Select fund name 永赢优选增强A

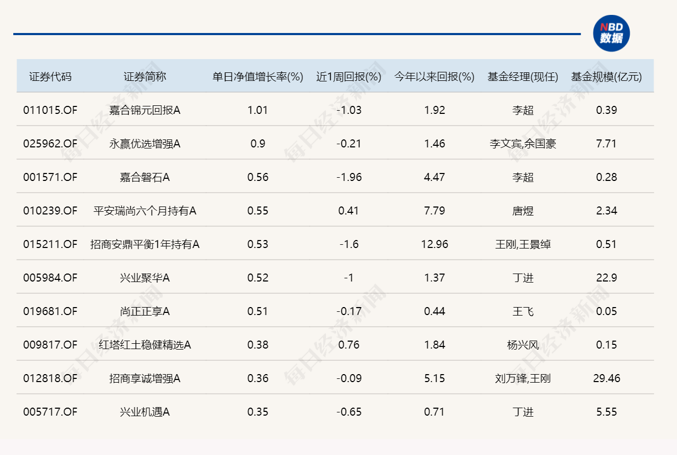(145, 144)
